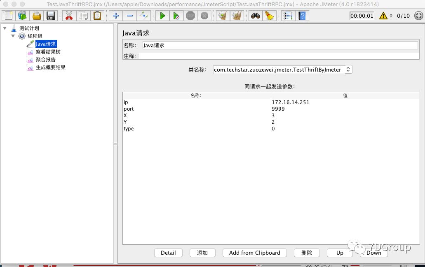
Task: Save the test plan with floppy icon
Action: click(x=51, y=16)
